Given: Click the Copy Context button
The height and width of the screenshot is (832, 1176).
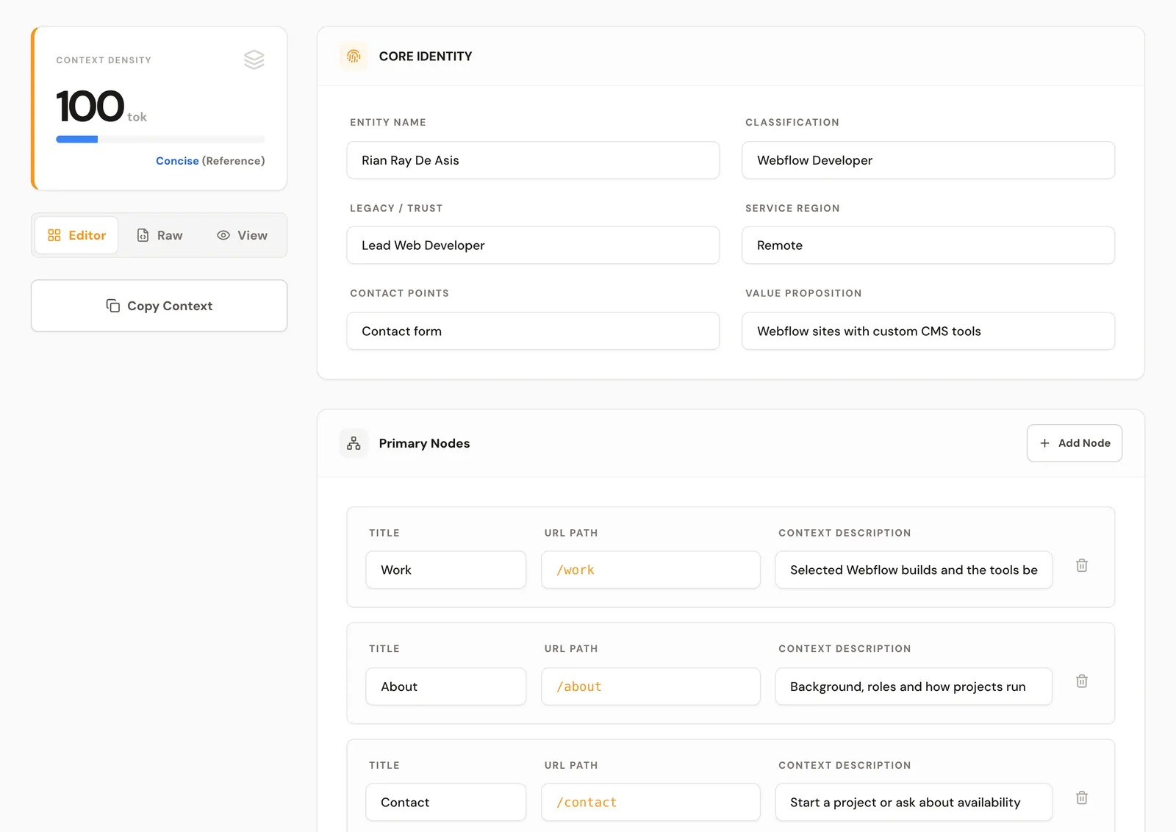Looking at the screenshot, I should click(159, 306).
